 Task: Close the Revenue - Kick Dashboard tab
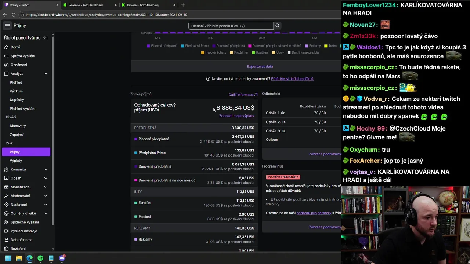[x=116, y=5]
